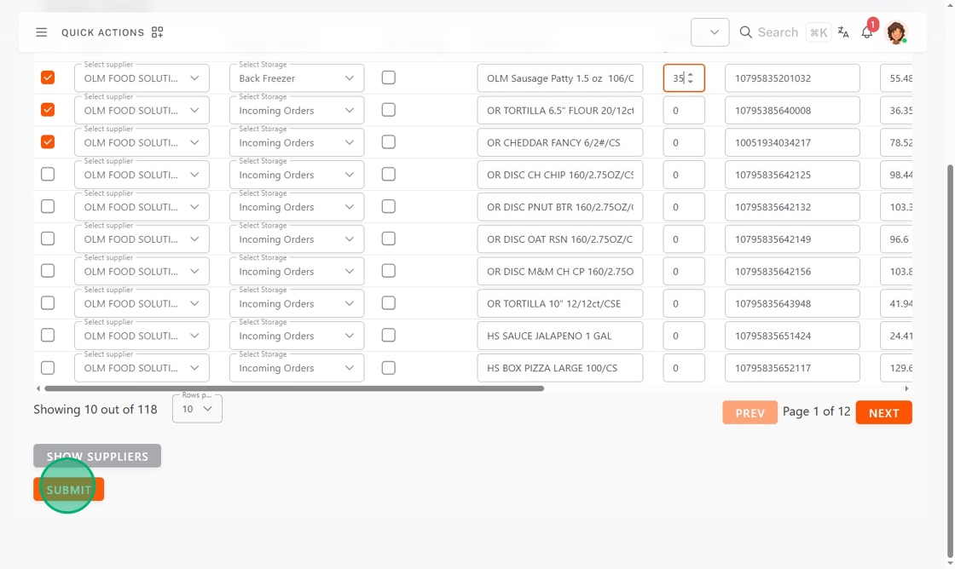Check the OR TORTILLA 10" row checkbox
The height and width of the screenshot is (569, 955).
click(x=48, y=303)
